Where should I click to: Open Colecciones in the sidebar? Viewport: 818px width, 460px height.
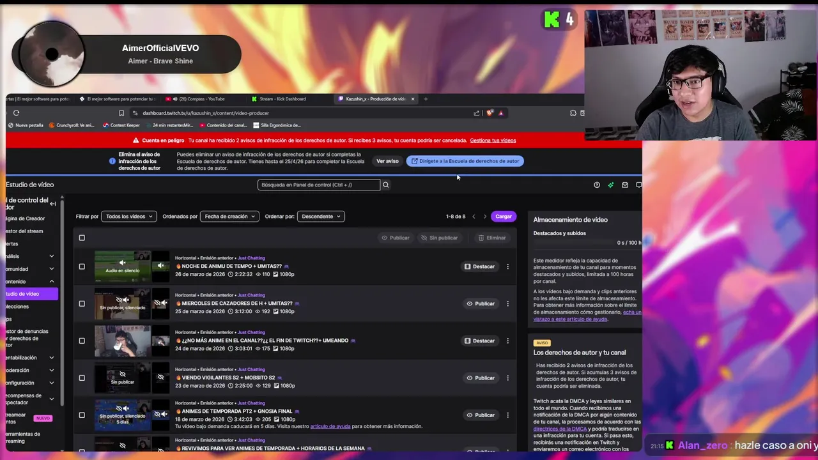(18, 307)
